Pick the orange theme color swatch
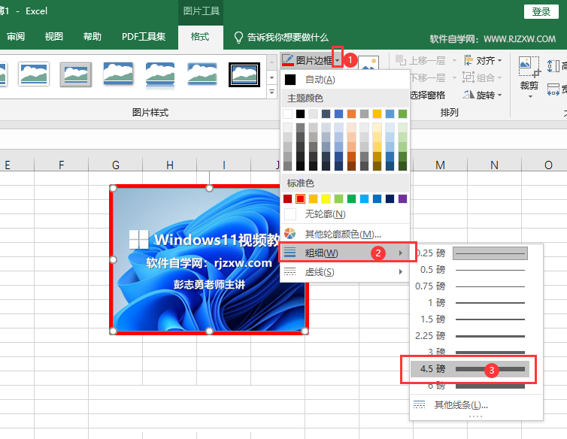This screenshot has height=439, width=567. point(351,114)
